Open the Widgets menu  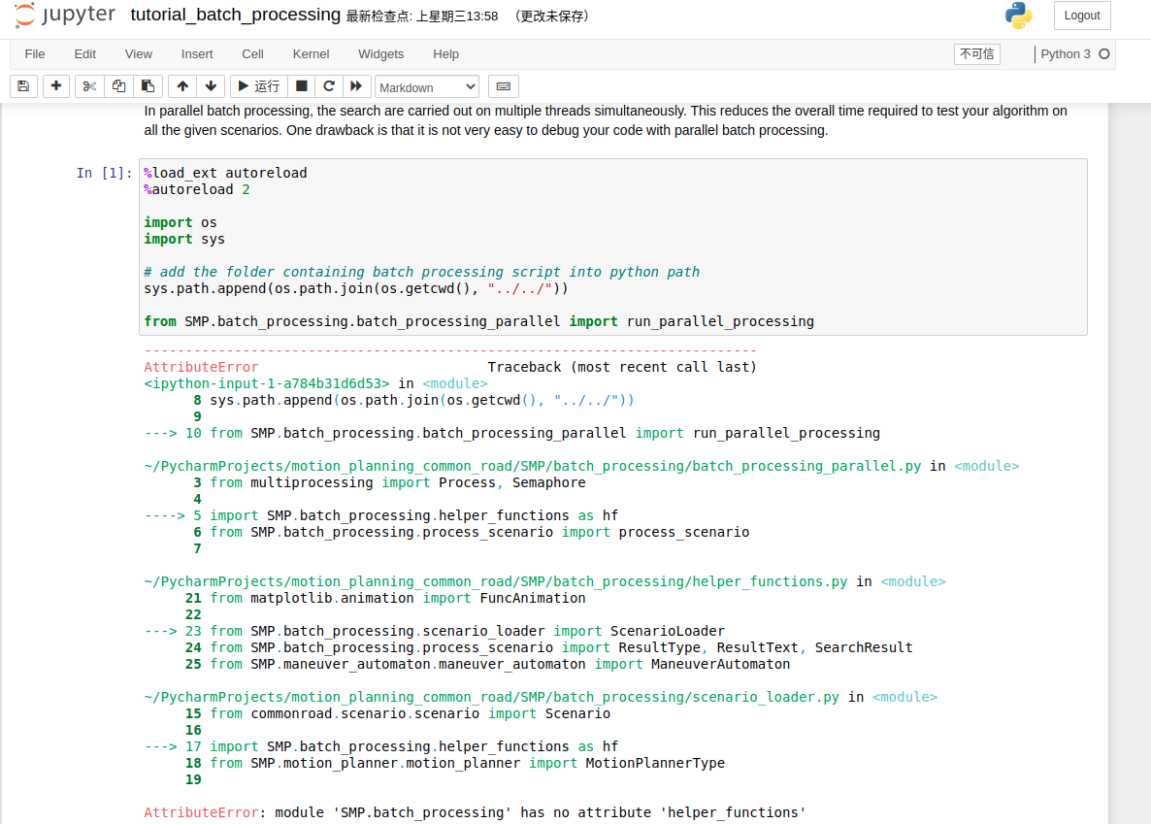coord(380,54)
